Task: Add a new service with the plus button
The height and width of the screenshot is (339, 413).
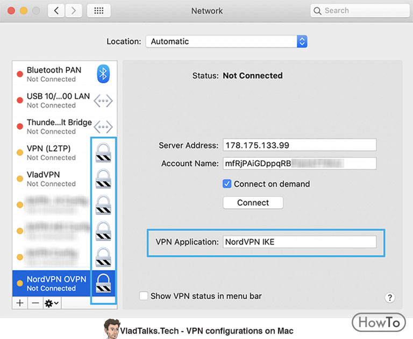Action: [x=20, y=303]
